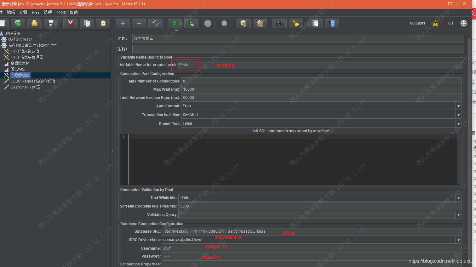Screen dimensions: 476x267
Task: Click the Shutdown test icon
Action: click(224, 23)
